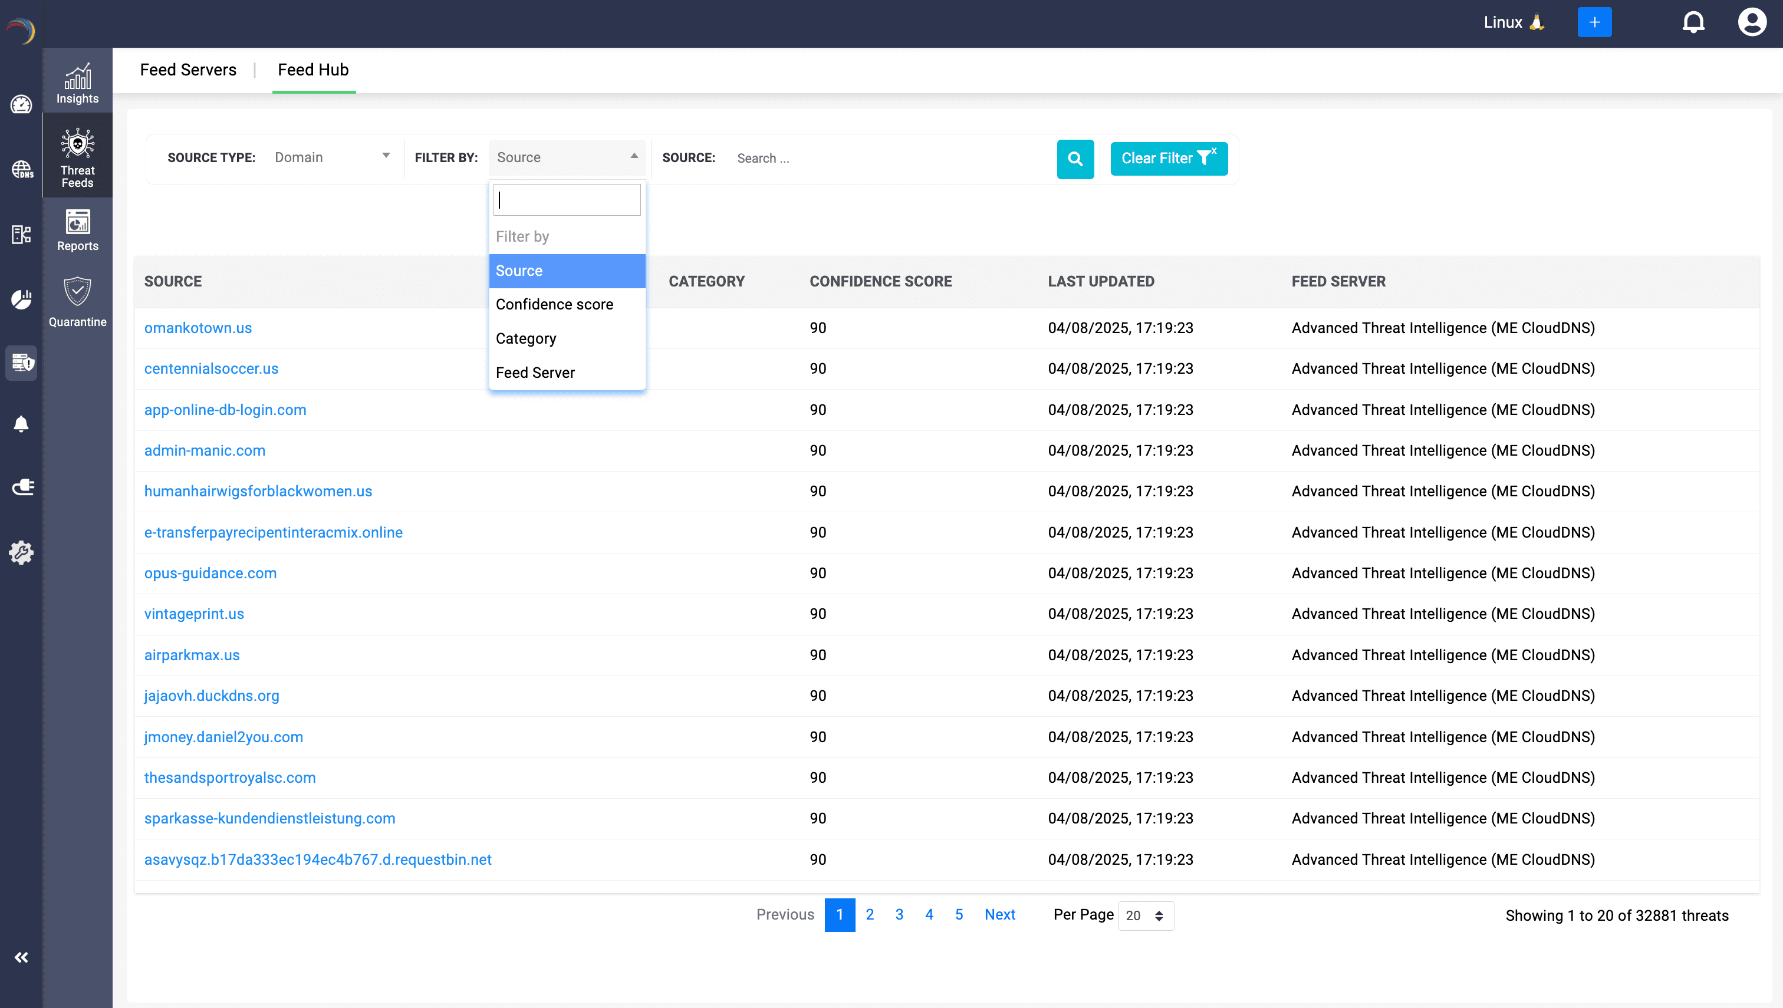Switch to the Feed Servers tab
The height and width of the screenshot is (1008, 1783).
[x=188, y=69]
